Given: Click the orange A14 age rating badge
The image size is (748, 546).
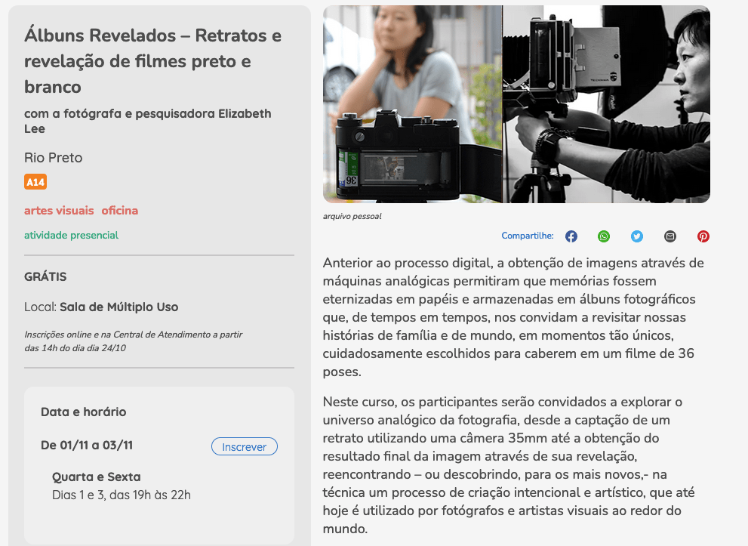Looking at the screenshot, I should [x=35, y=182].
